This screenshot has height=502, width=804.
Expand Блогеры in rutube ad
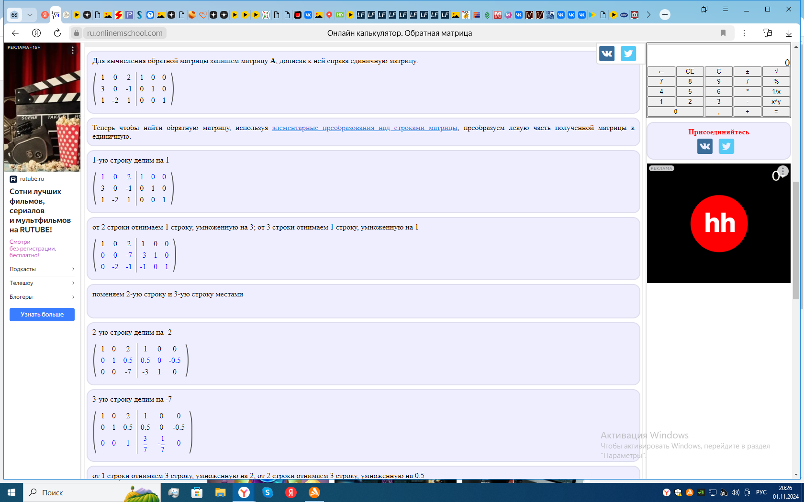(x=42, y=297)
